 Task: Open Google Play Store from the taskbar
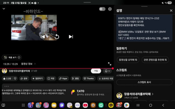point(127,105)
